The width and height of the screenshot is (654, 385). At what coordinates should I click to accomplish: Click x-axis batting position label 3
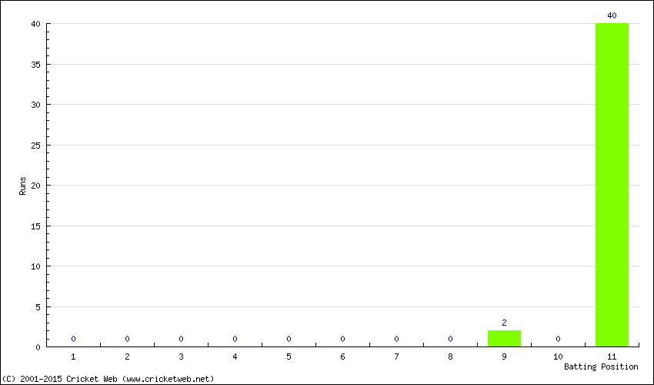pyautogui.click(x=181, y=357)
